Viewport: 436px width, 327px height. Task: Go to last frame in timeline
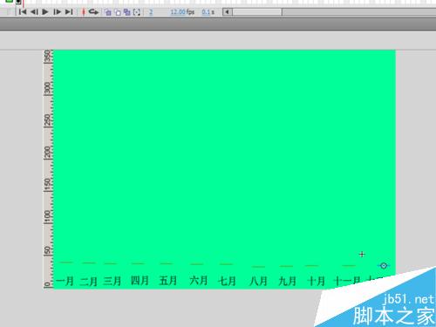pyautogui.click(x=69, y=12)
